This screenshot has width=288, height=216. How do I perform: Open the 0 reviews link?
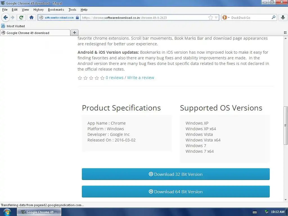pyautogui.click(x=114, y=78)
